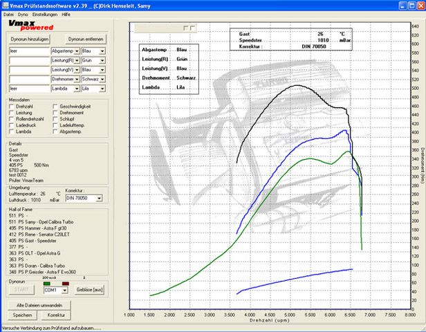Select '412 PS Rene - Senator C20LET' entry

(39, 234)
